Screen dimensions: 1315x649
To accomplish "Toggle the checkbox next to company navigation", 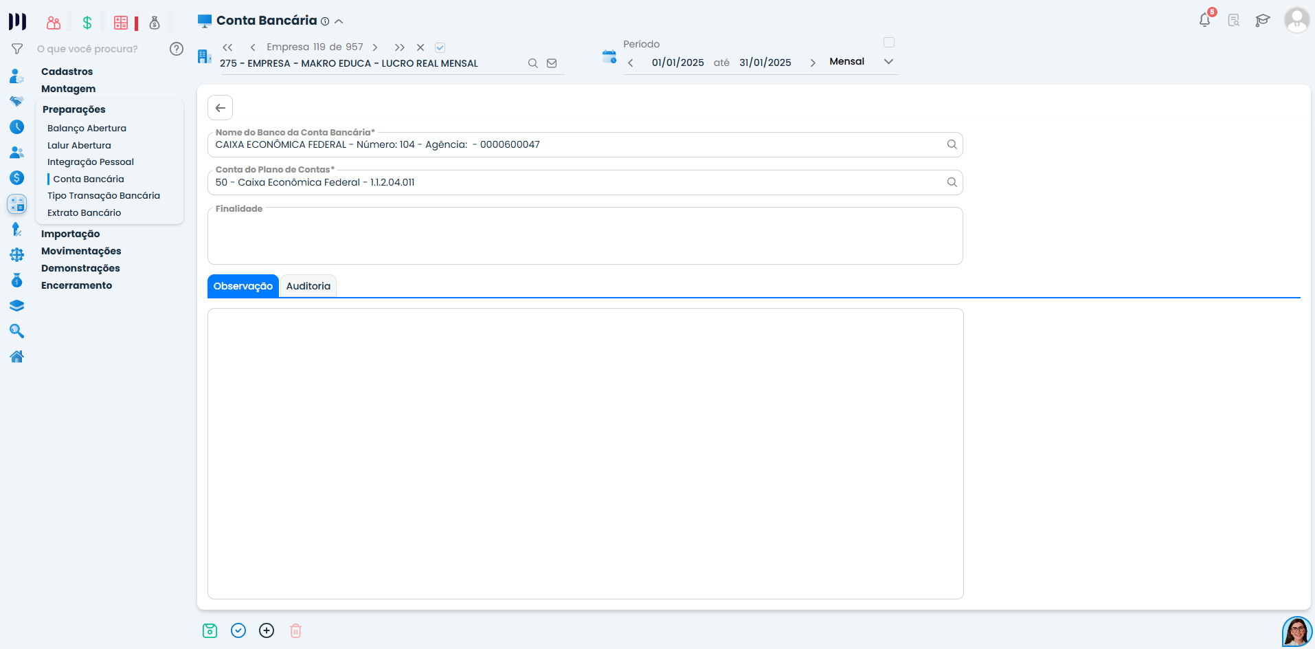I will [440, 47].
